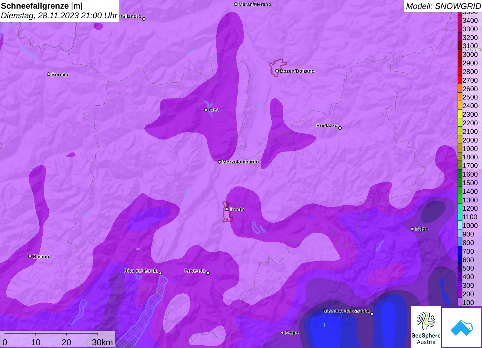The height and width of the screenshot is (348, 482).
Task: Click the '200' legend value
Action: [468, 294]
